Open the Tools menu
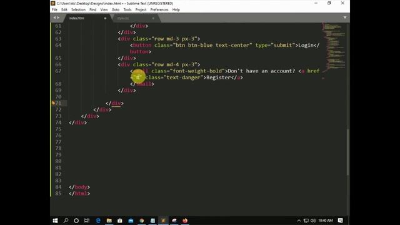Viewport: 400px width, 225px height. (127, 10)
